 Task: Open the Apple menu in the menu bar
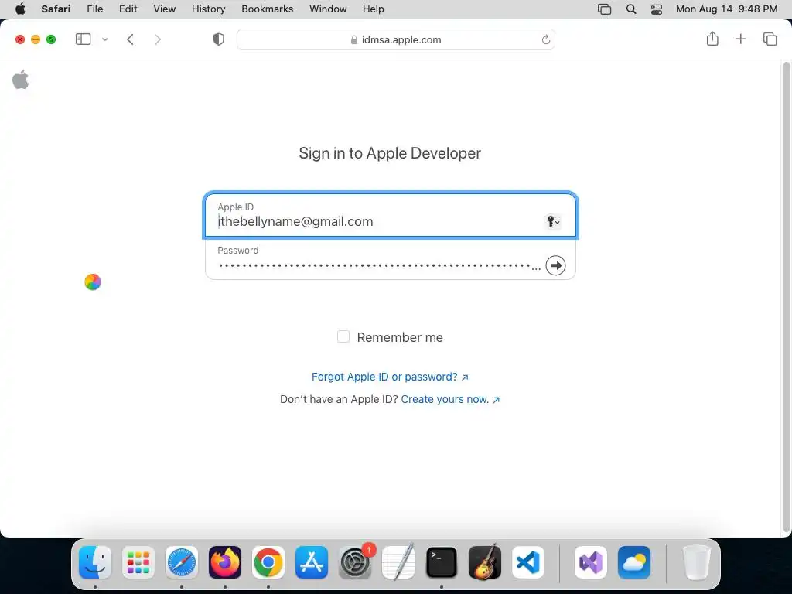[20, 9]
